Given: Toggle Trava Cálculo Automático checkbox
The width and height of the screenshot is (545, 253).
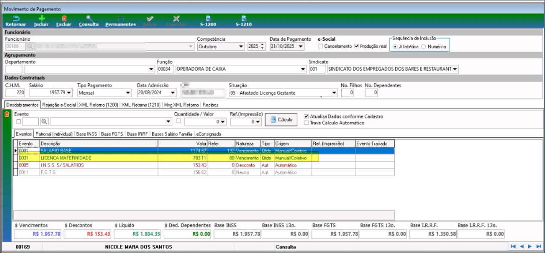Looking at the screenshot, I should (306, 123).
